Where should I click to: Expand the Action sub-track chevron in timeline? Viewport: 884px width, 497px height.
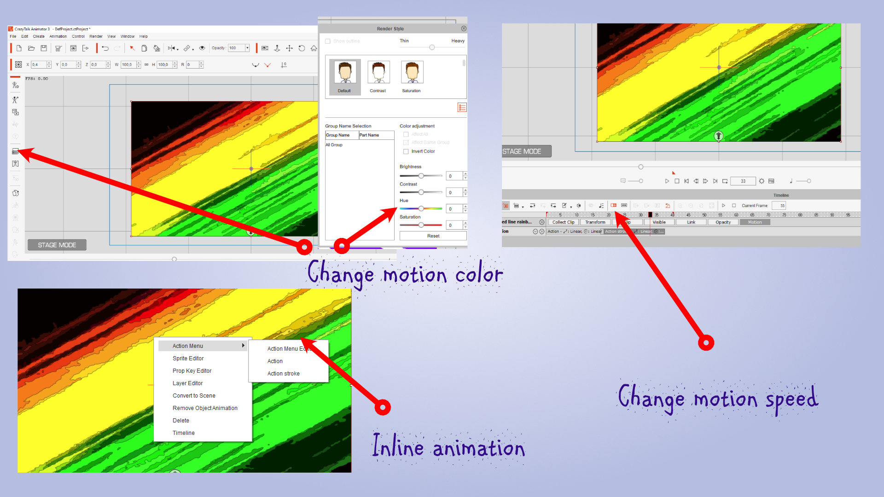pos(535,231)
